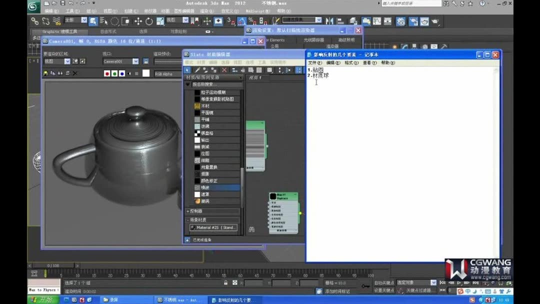540x304 pixels.
Task: Pick the eyedropper tool in Slate Material Editor
Action: pos(196,69)
